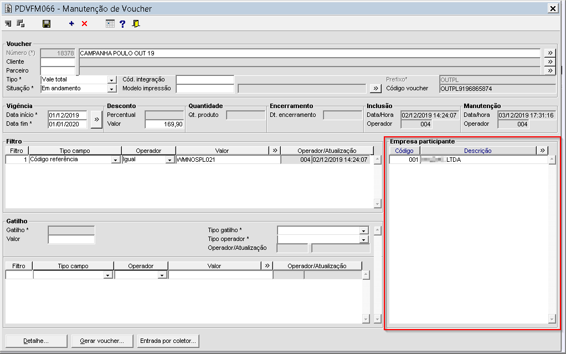Click Filtro grid scrollbar down arrow
Image resolution: width=566 pixels, height=354 pixels.
pos(377,204)
